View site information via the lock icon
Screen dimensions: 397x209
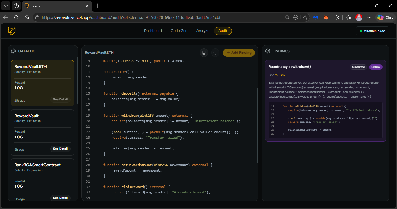tap(37, 17)
